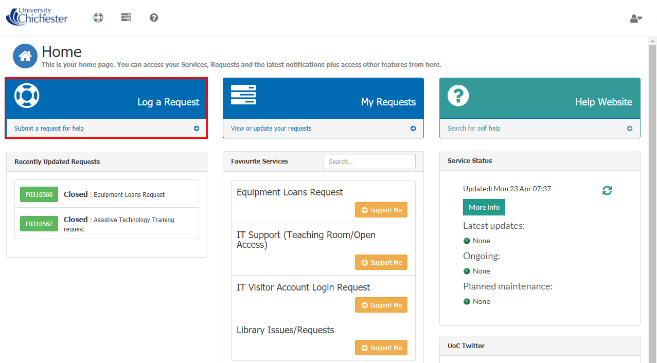Open Assistive Technology request F0310562
The height and width of the screenshot is (363, 657).
coord(39,224)
